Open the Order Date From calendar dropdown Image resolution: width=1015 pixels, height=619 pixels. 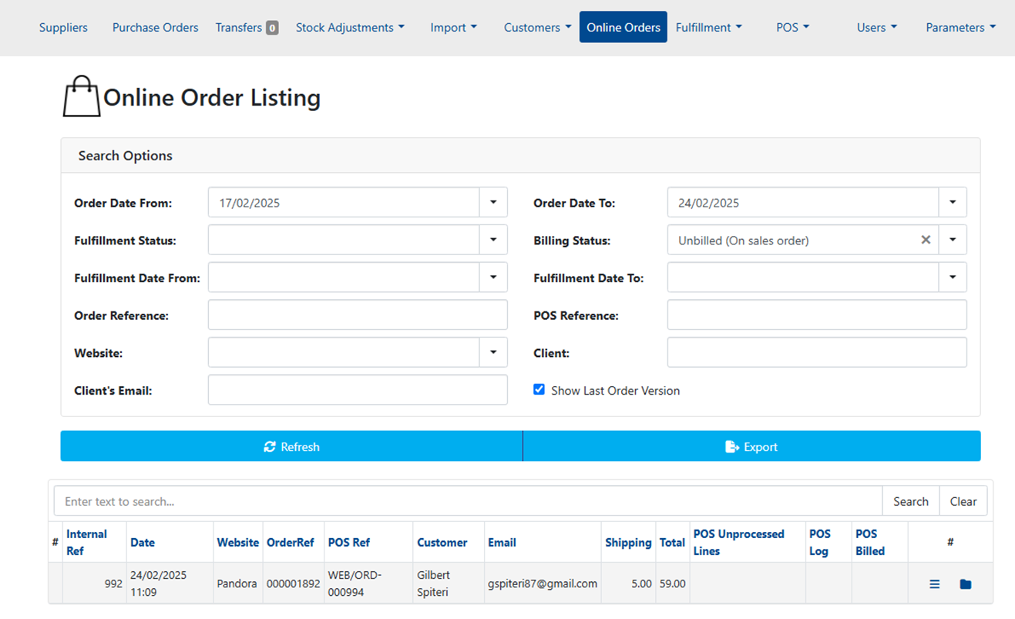(x=493, y=203)
